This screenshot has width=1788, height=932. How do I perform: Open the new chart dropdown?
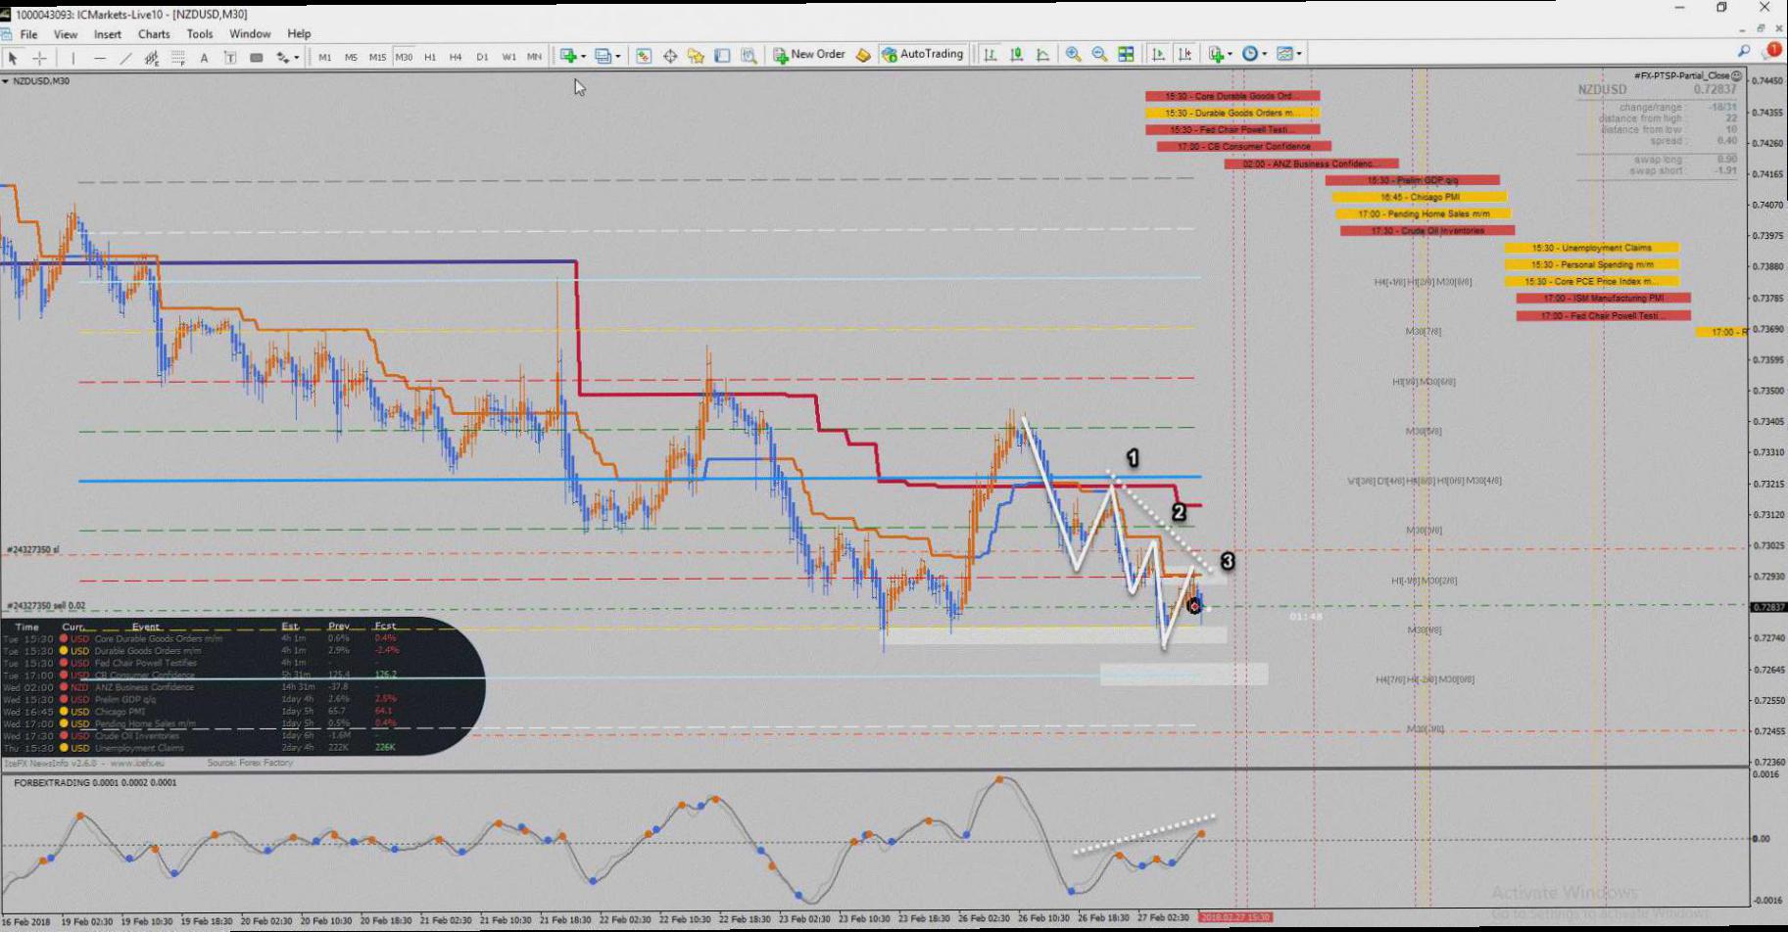(x=572, y=56)
